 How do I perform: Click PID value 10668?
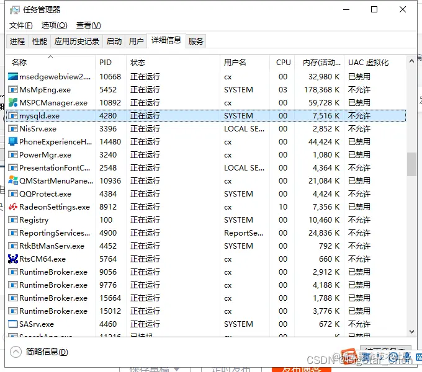(x=110, y=77)
